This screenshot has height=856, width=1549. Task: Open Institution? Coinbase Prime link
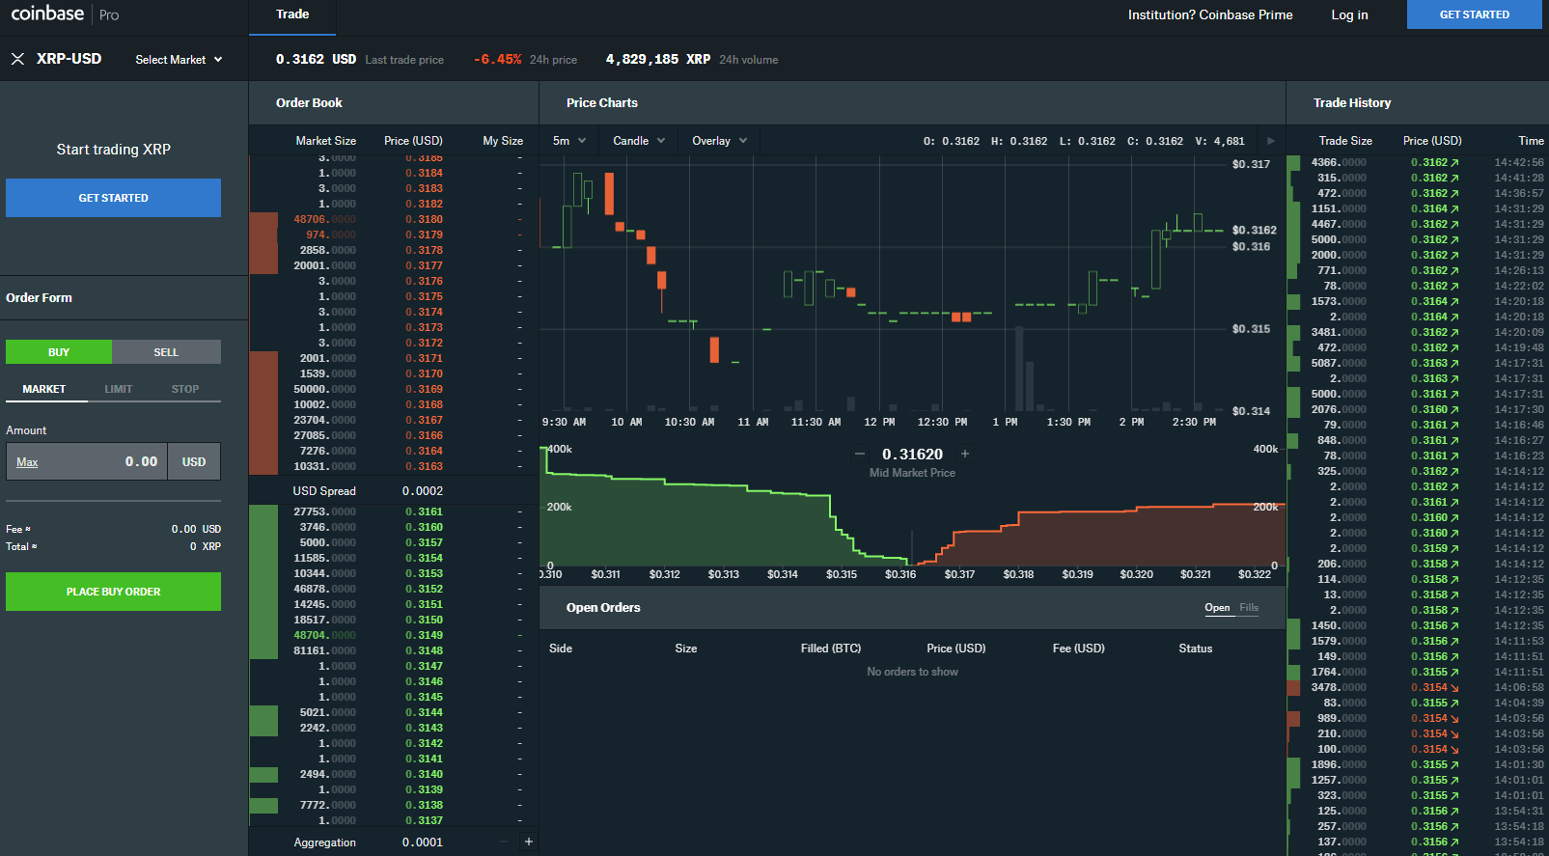[1210, 14]
